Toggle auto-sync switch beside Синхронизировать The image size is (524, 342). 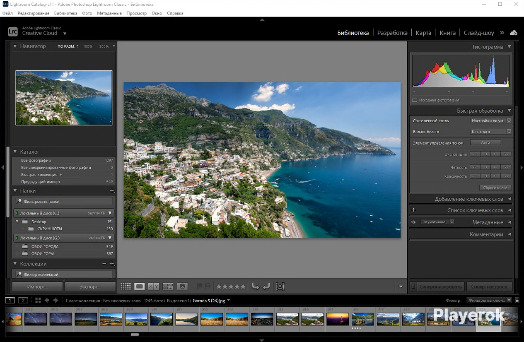tap(413, 287)
